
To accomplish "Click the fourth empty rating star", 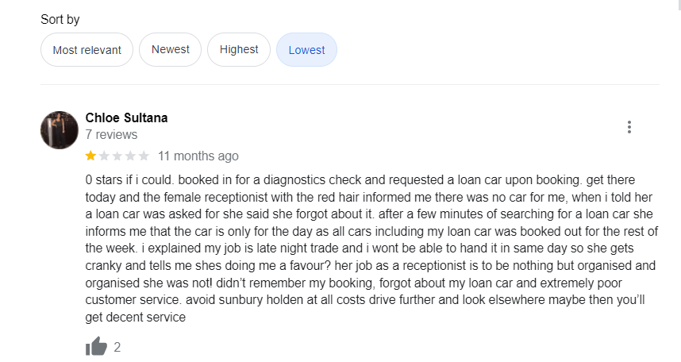I will coord(130,156).
